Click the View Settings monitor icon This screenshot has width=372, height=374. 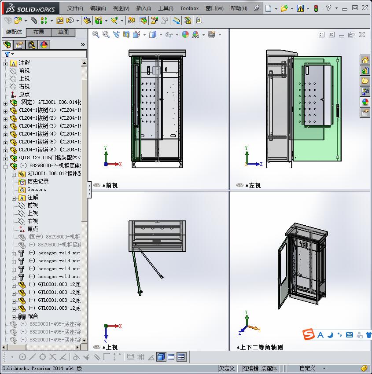point(212,35)
